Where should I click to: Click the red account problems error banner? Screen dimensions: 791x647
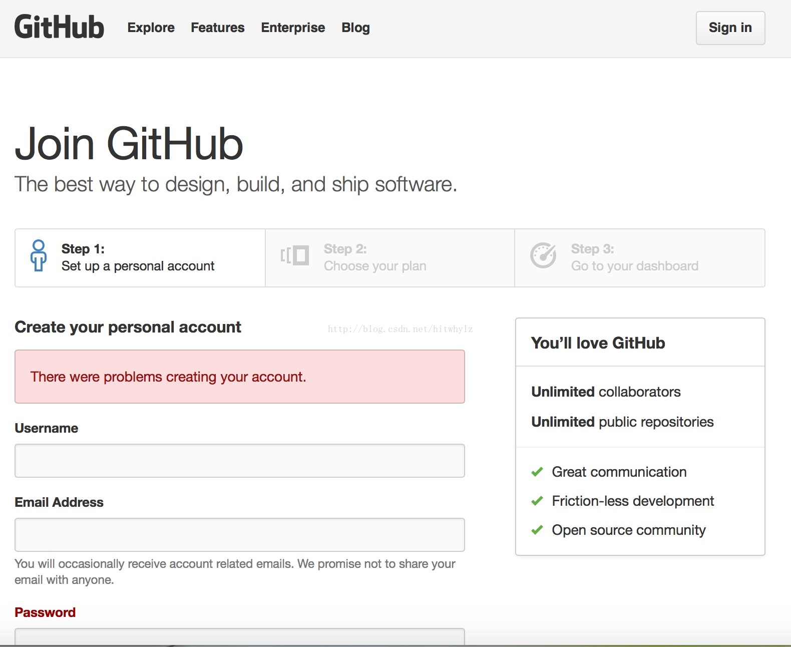coord(240,377)
